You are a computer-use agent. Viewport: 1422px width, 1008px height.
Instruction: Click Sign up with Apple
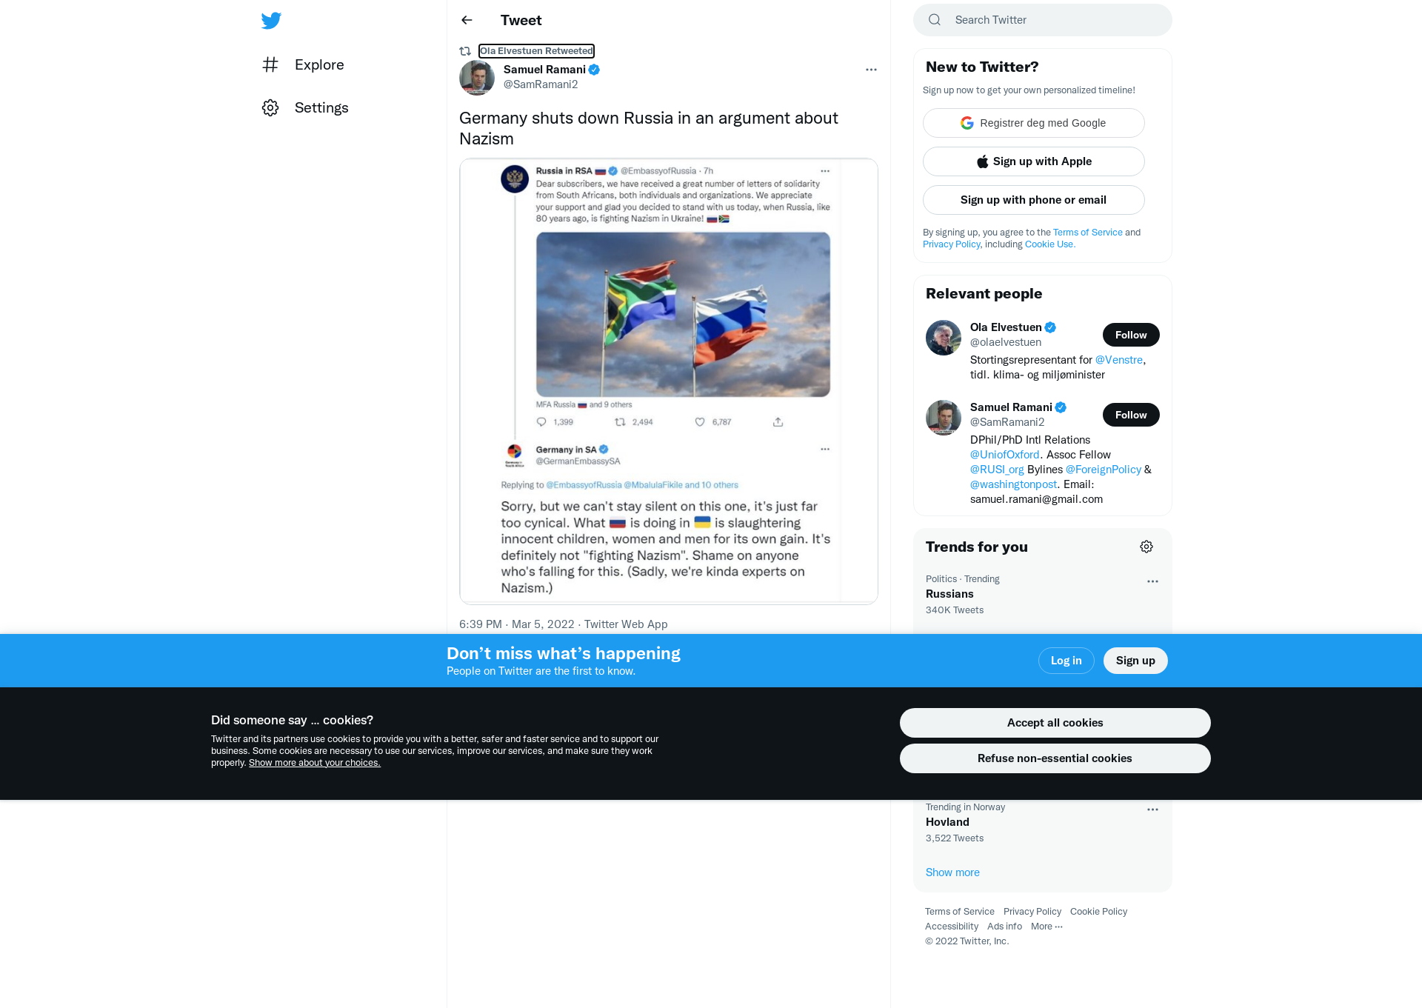1033,161
